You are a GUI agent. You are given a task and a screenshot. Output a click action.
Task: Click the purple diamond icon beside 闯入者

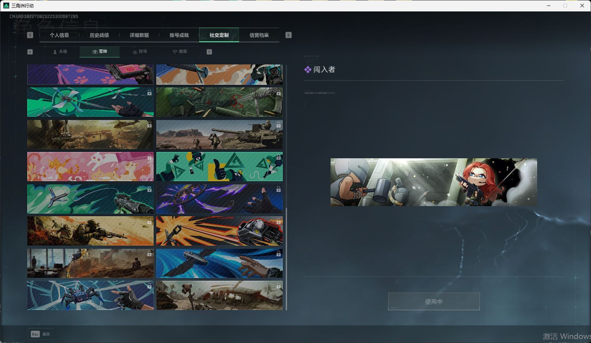(308, 70)
